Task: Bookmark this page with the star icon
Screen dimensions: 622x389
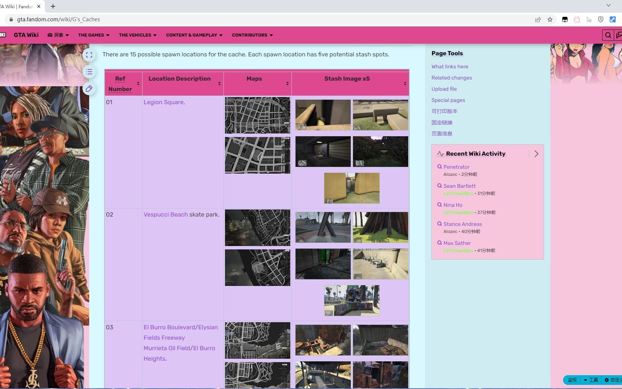Action: pos(550,19)
